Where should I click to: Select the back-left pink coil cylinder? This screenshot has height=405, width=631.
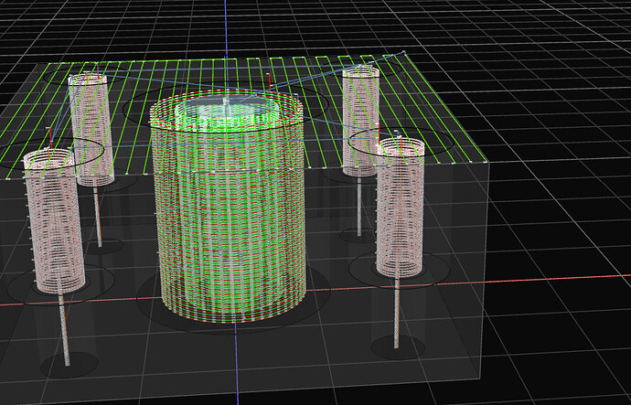coord(89,128)
